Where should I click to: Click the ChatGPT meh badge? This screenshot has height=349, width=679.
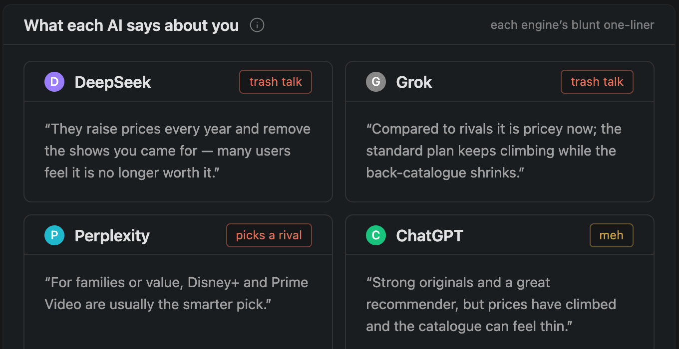(612, 235)
